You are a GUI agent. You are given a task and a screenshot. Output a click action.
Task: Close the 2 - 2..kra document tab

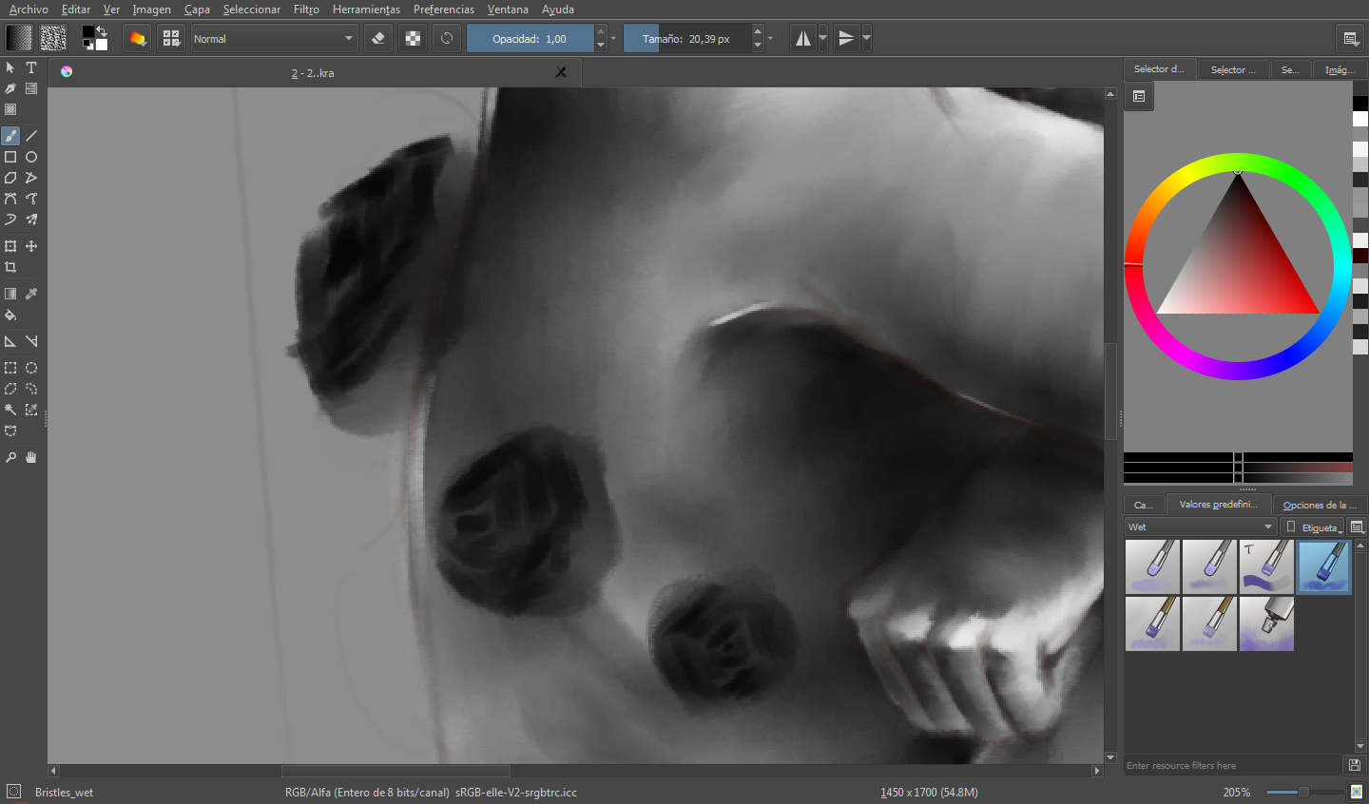(561, 72)
